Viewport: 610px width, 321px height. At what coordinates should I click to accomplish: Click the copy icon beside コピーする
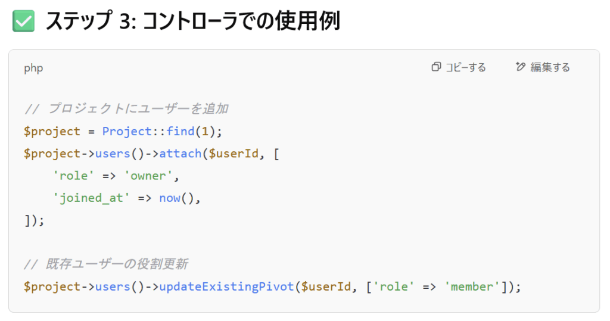point(436,67)
